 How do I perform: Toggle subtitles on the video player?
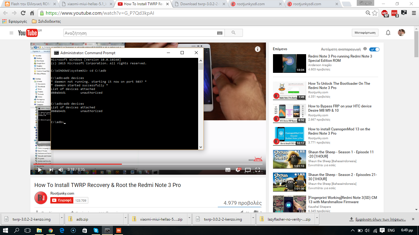click(228, 170)
